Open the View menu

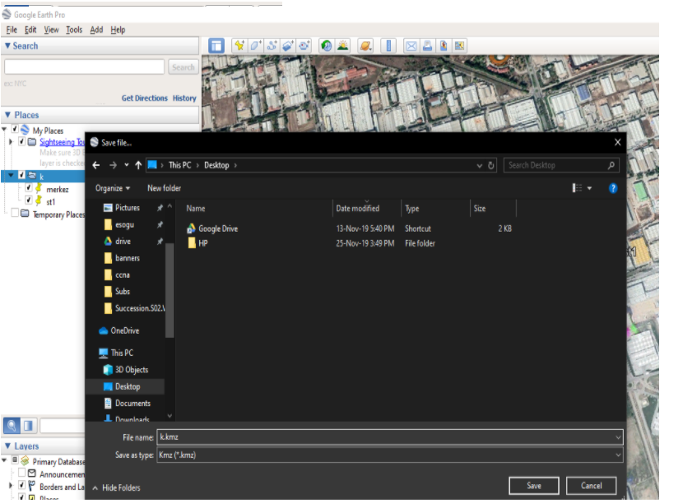coord(51,30)
